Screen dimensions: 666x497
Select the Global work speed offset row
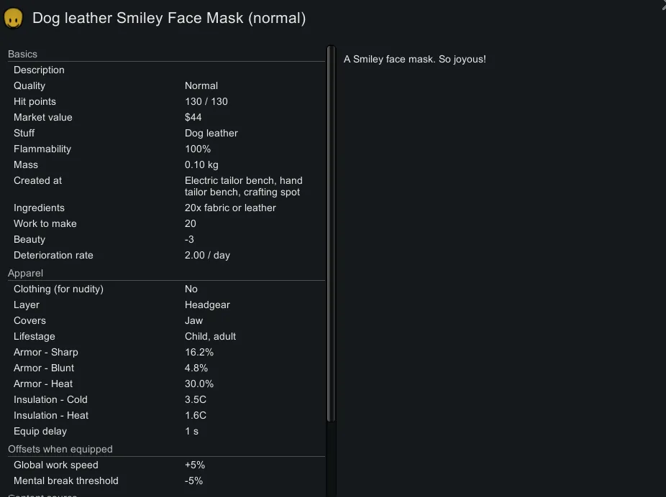pos(167,465)
